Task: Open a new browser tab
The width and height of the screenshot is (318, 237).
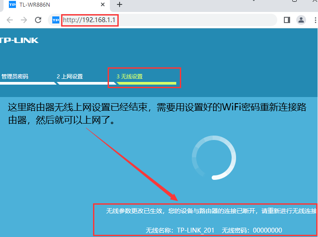Action: [x=120, y=4]
